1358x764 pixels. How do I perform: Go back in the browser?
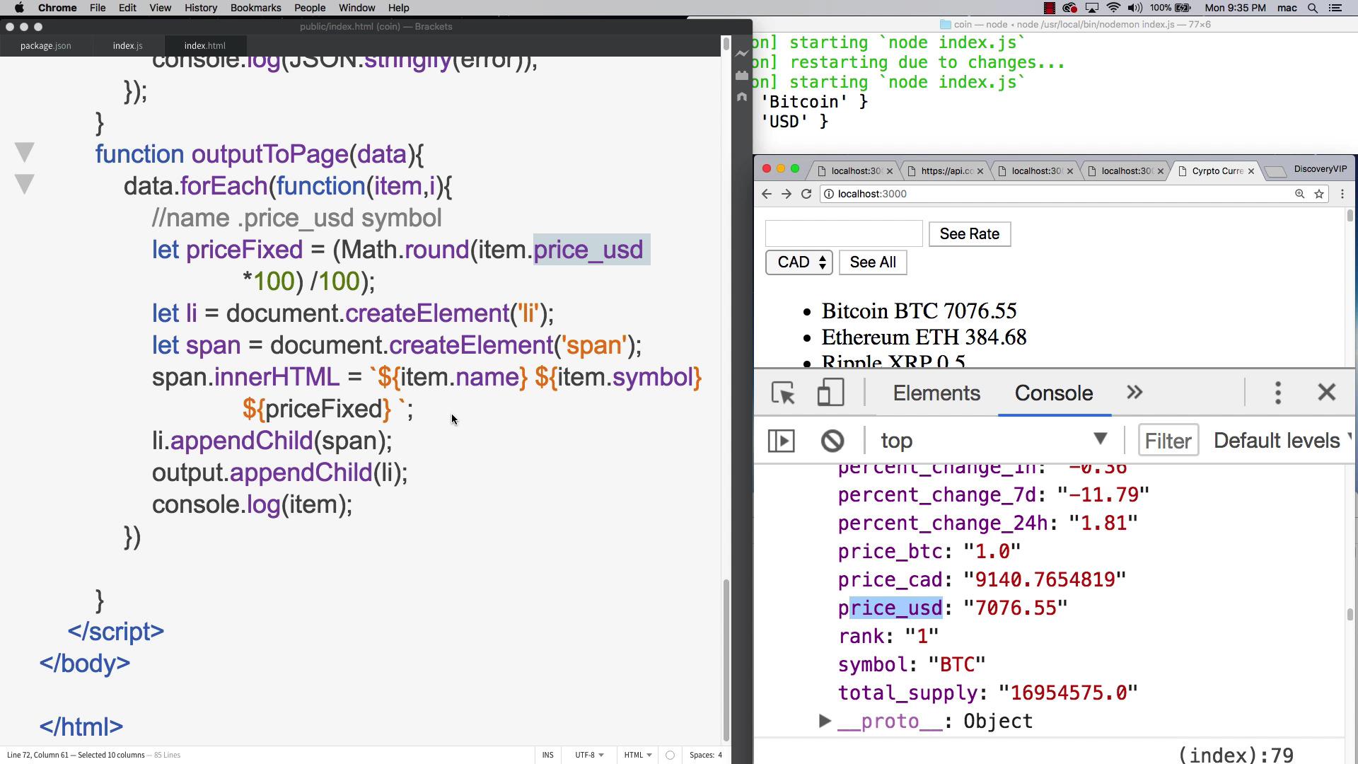point(767,194)
